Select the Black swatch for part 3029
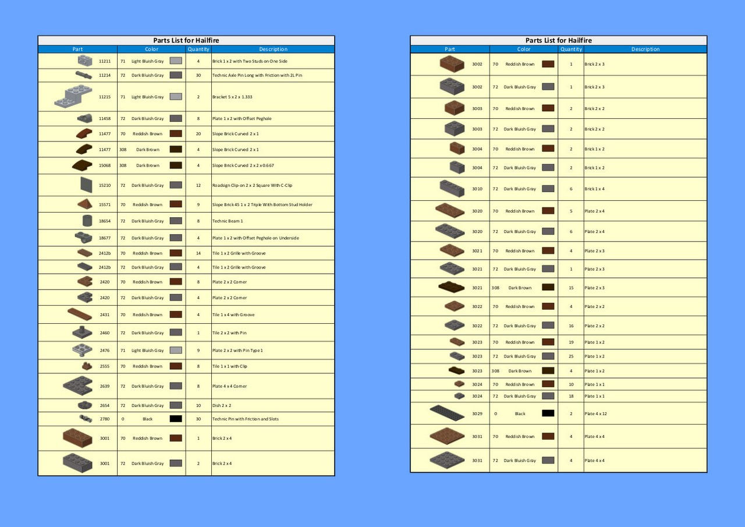The image size is (745, 527). click(x=548, y=413)
